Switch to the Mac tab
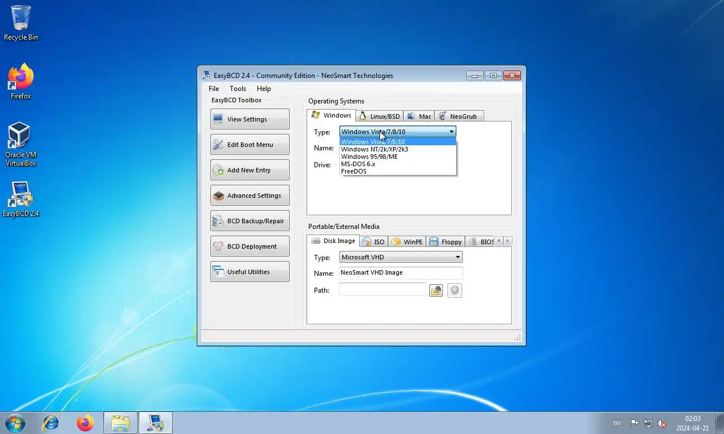 click(x=419, y=116)
